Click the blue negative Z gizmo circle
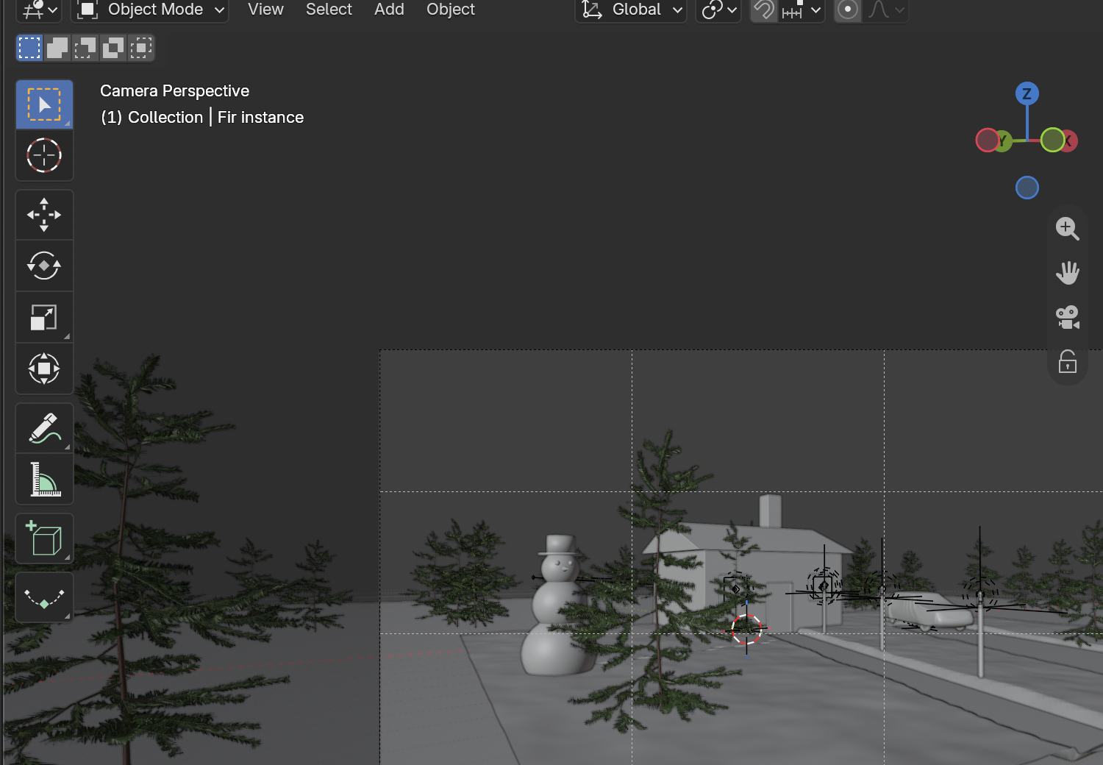Screen dimensions: 1103x765 (x=1027, y=188)
